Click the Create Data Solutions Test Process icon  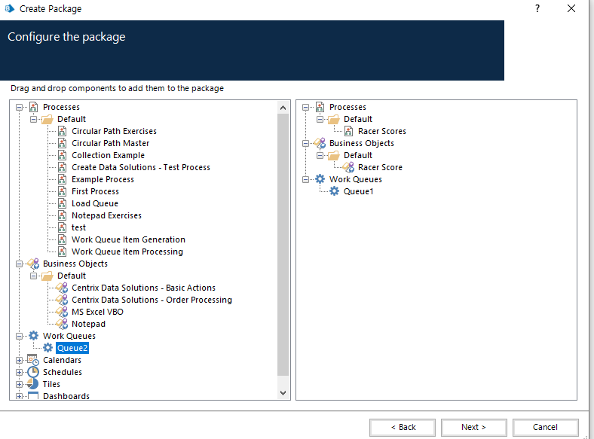coord(63,167)
